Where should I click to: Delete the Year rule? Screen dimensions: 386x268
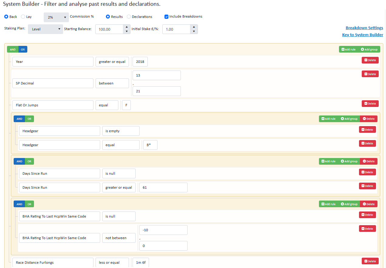[370, 60]
